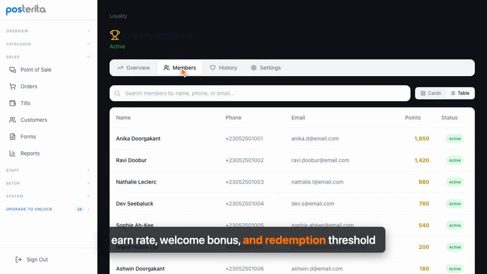Expand the System sidebar section
This screenshot has height=274, width=487.
[x=49, y=196]
